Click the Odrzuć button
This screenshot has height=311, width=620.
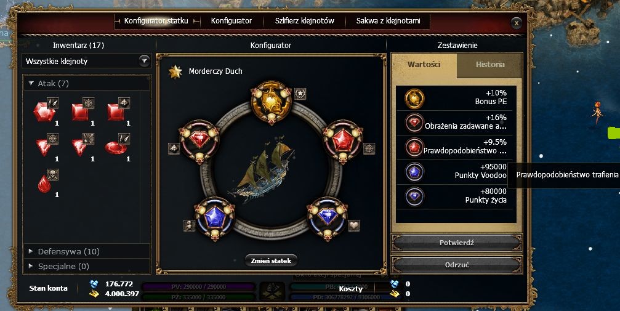(457, 265)
